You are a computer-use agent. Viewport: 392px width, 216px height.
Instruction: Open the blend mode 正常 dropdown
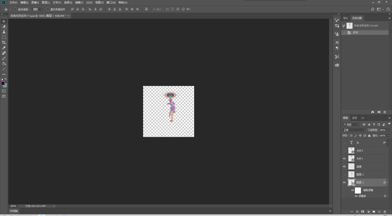pos(354,130)
